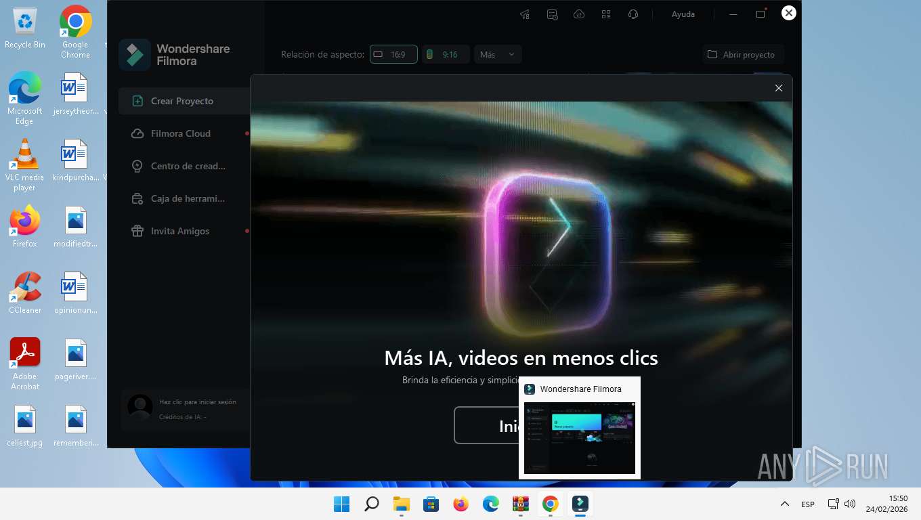Select the Google Chrome desktop shortcut

[75, 32]
